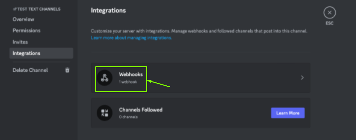Click the '1 webhook' count subtitle
356x140 pixels.
click(128, 82)
